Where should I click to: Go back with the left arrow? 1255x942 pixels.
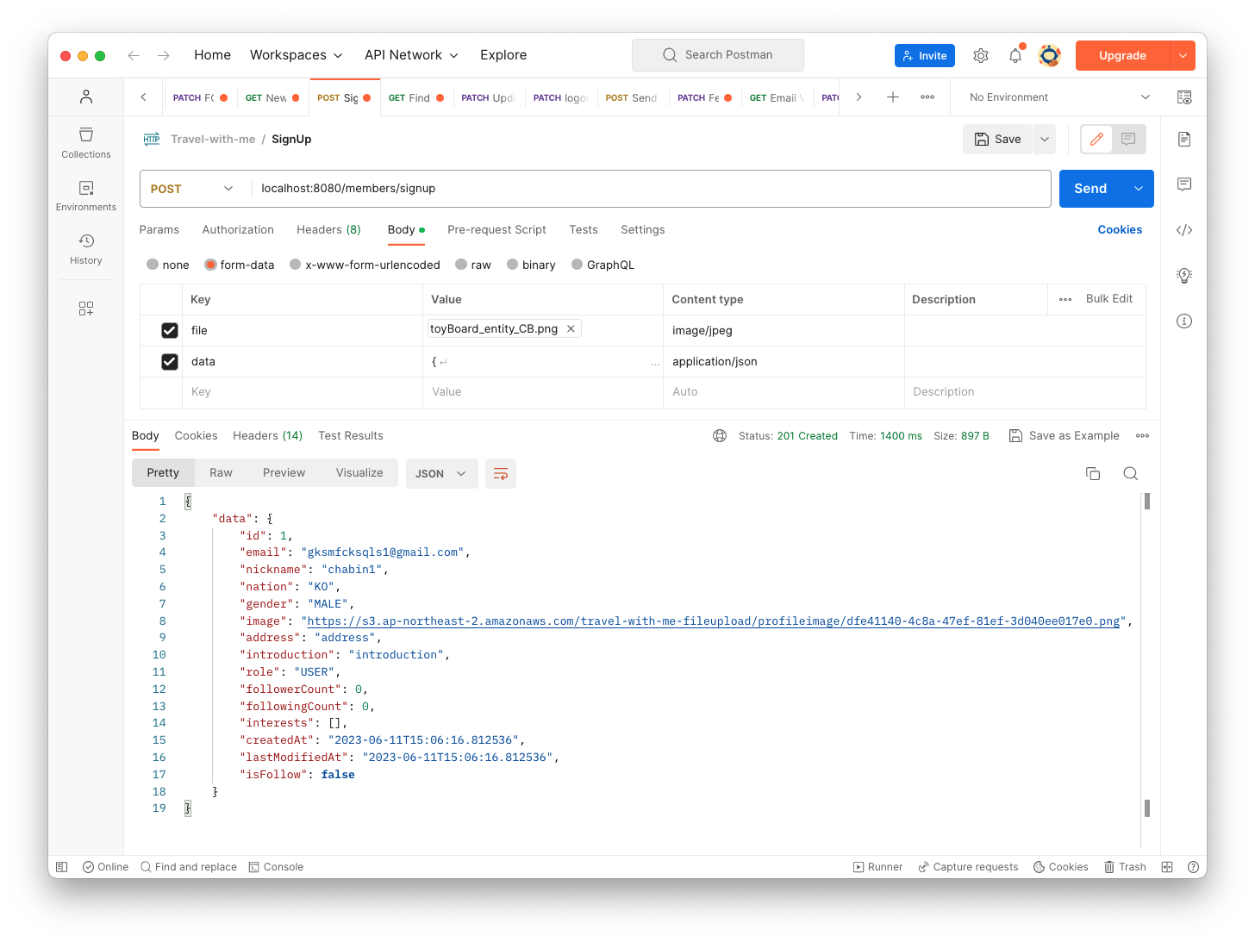click(x=134, y=55)
